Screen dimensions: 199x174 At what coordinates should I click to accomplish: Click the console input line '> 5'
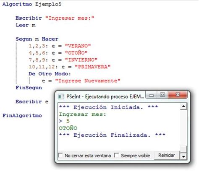pos(64,121)
